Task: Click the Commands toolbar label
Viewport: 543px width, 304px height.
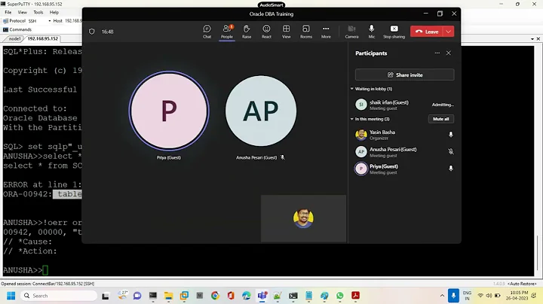Action: click(x=20, y=29)
